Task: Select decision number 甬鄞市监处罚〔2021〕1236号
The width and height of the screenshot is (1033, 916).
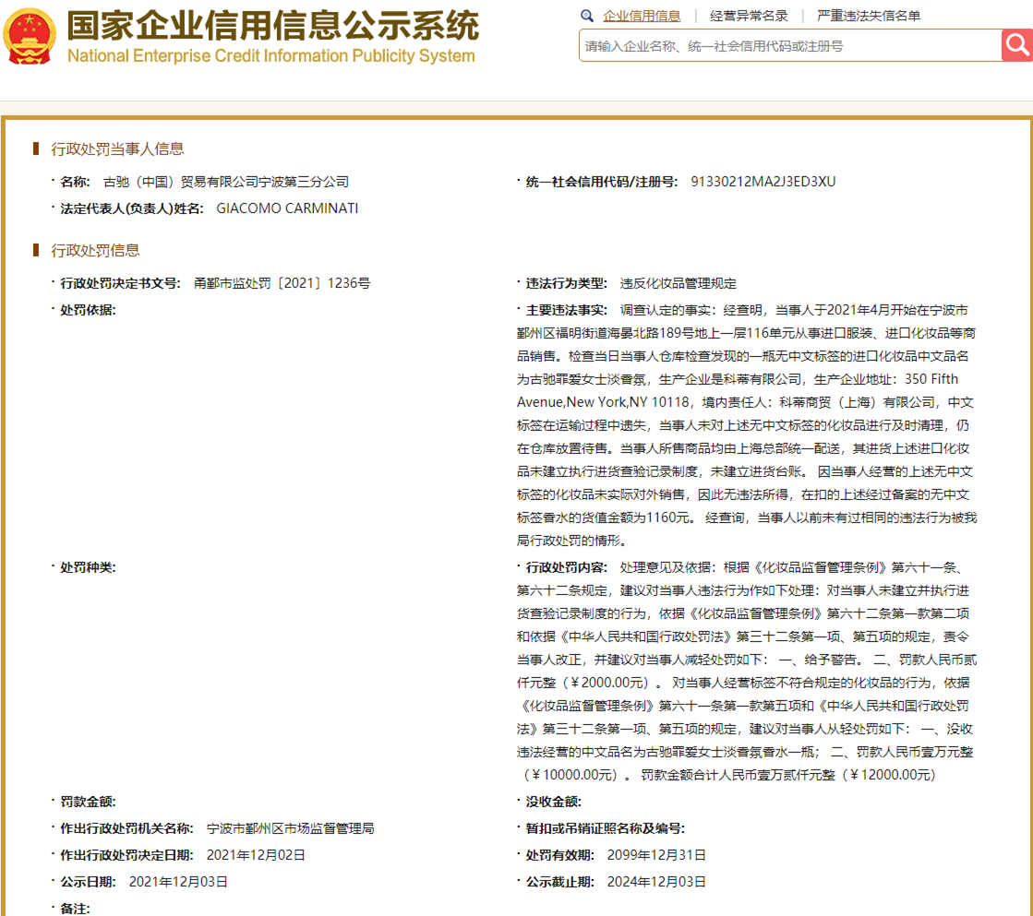Action: click(x=282, y=283)
